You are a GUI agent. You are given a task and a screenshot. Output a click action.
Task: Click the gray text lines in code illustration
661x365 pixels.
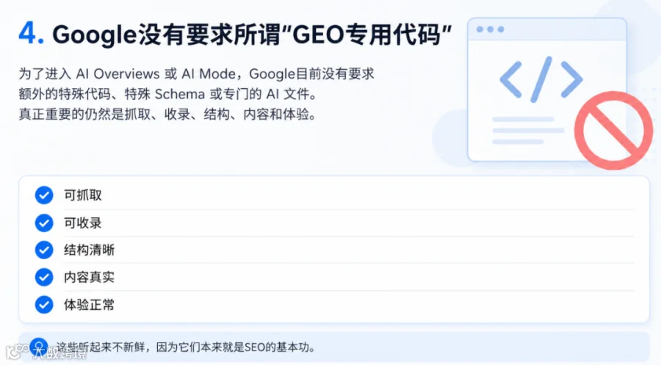click(x=528, y=131)
